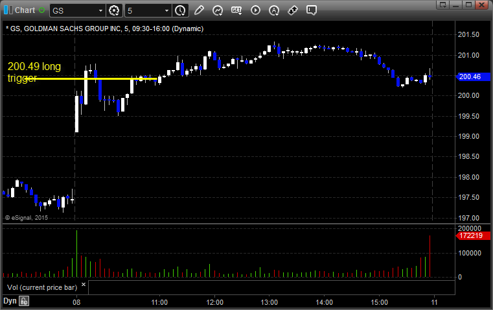Image resolution: width=493 pixels, height=310 pixels.
Task: Click the 100000 volume axis label
Action: pos(470,253)
